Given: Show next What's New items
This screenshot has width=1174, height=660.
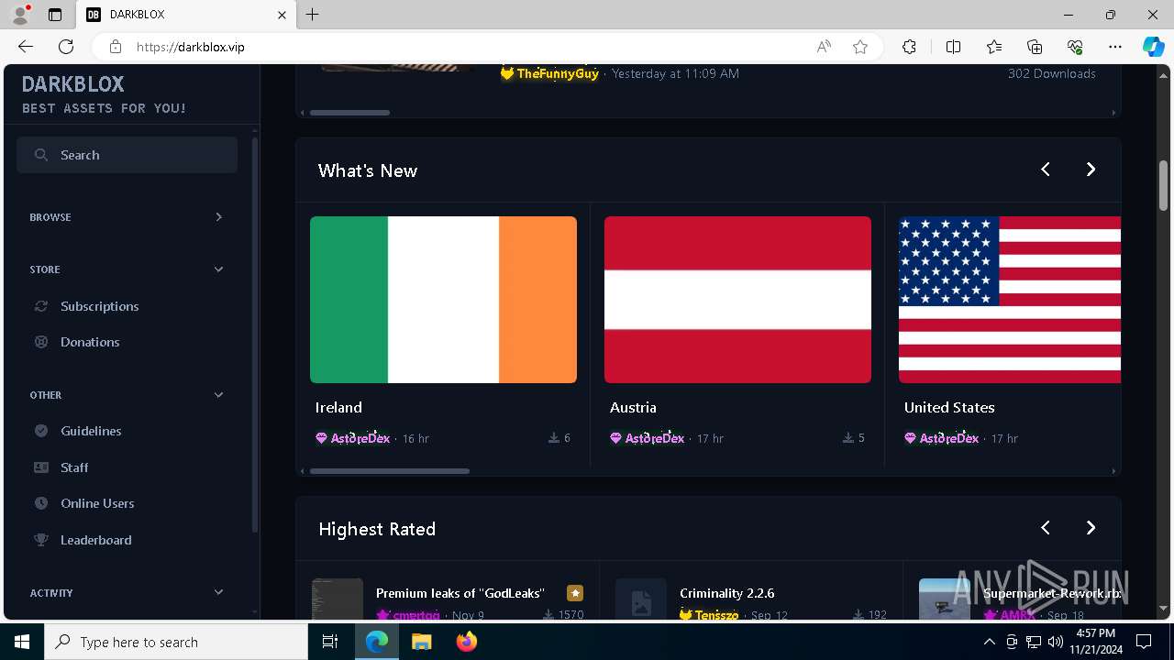Looking at the screenshot, I should [1091, 170].
